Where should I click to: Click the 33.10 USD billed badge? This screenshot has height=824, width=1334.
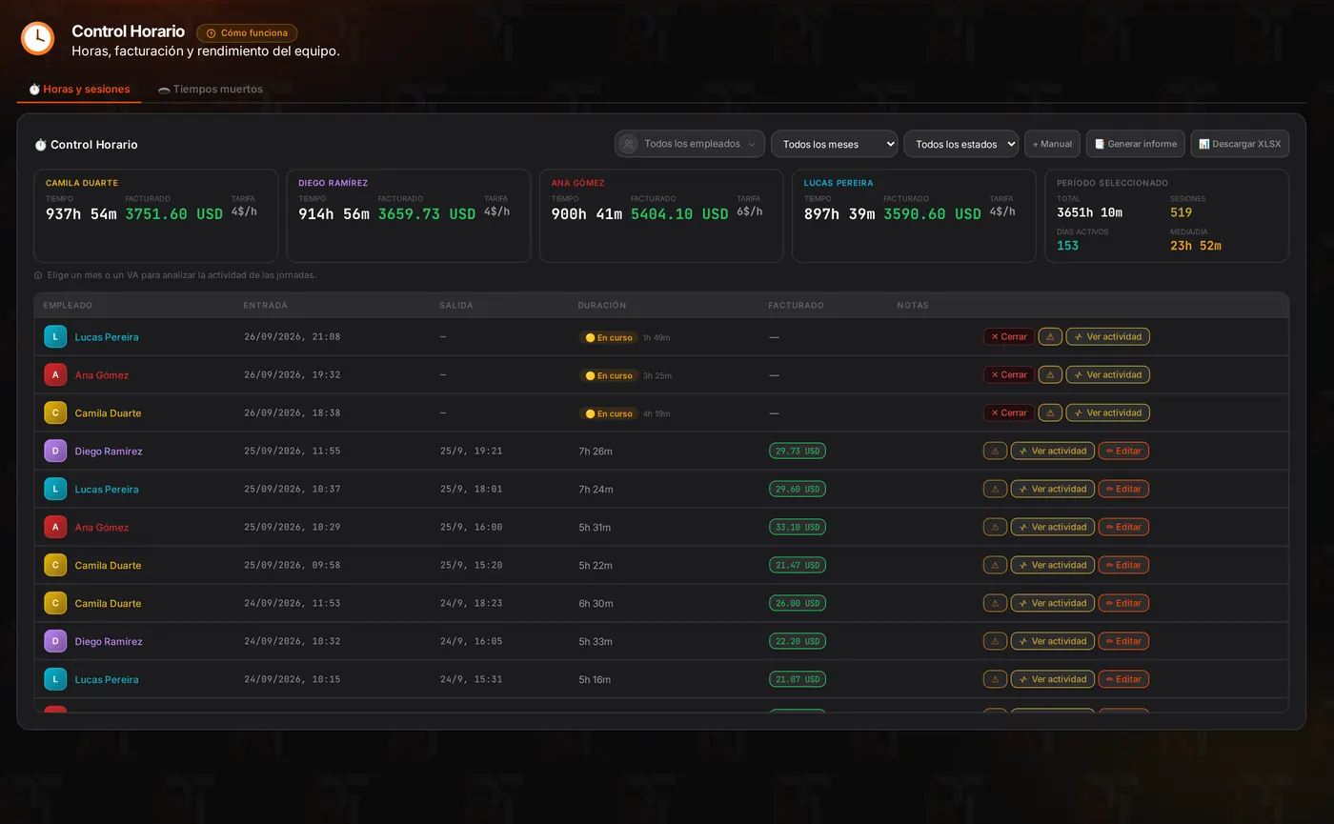coord(798,527)
